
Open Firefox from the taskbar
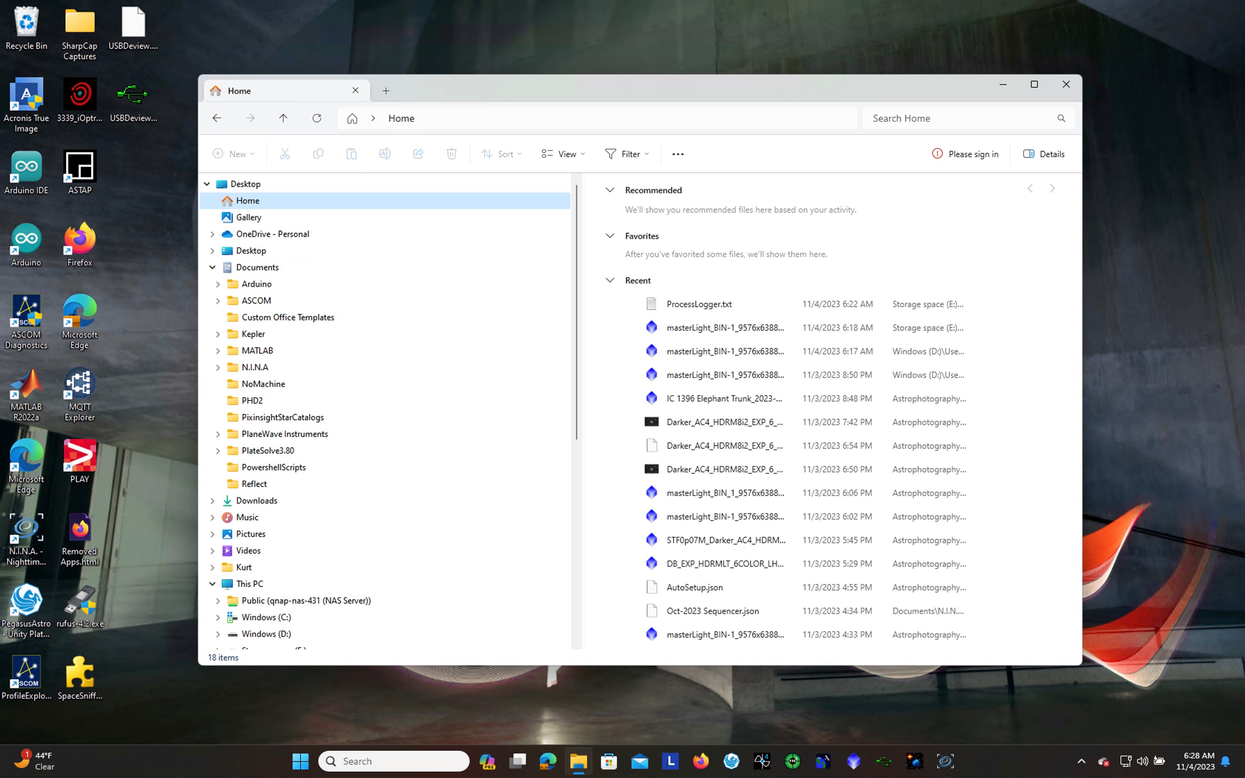700,761
